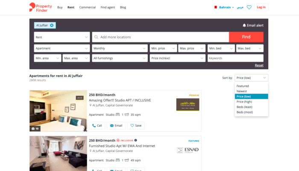Click the Email alert bell icon
This screenshot has height=171, width=299.
click(x=244, y=25)
